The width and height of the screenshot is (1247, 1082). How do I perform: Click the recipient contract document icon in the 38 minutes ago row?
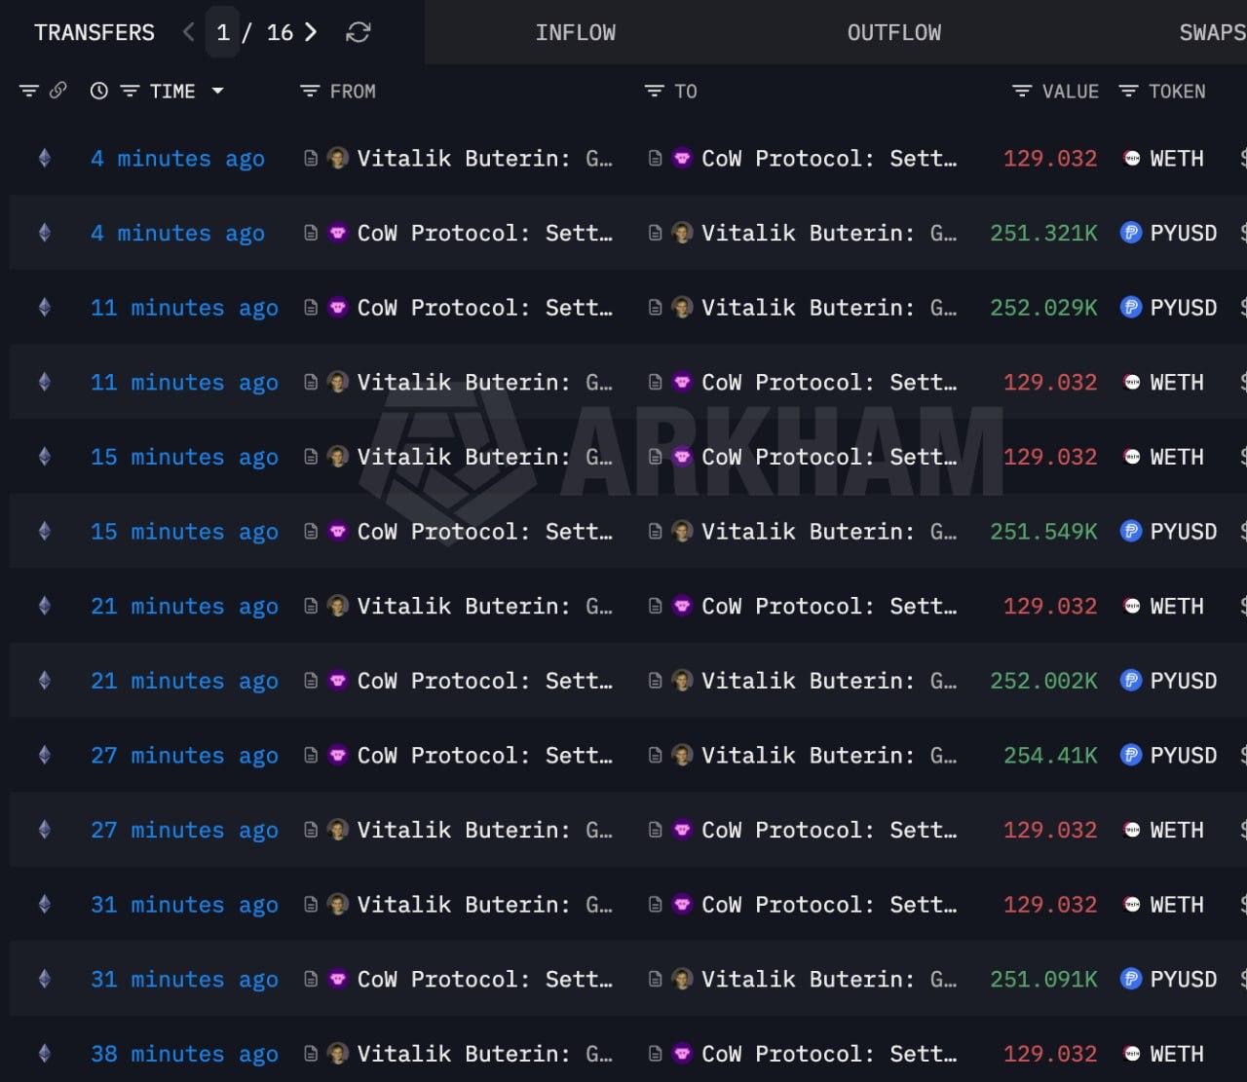656,1054
